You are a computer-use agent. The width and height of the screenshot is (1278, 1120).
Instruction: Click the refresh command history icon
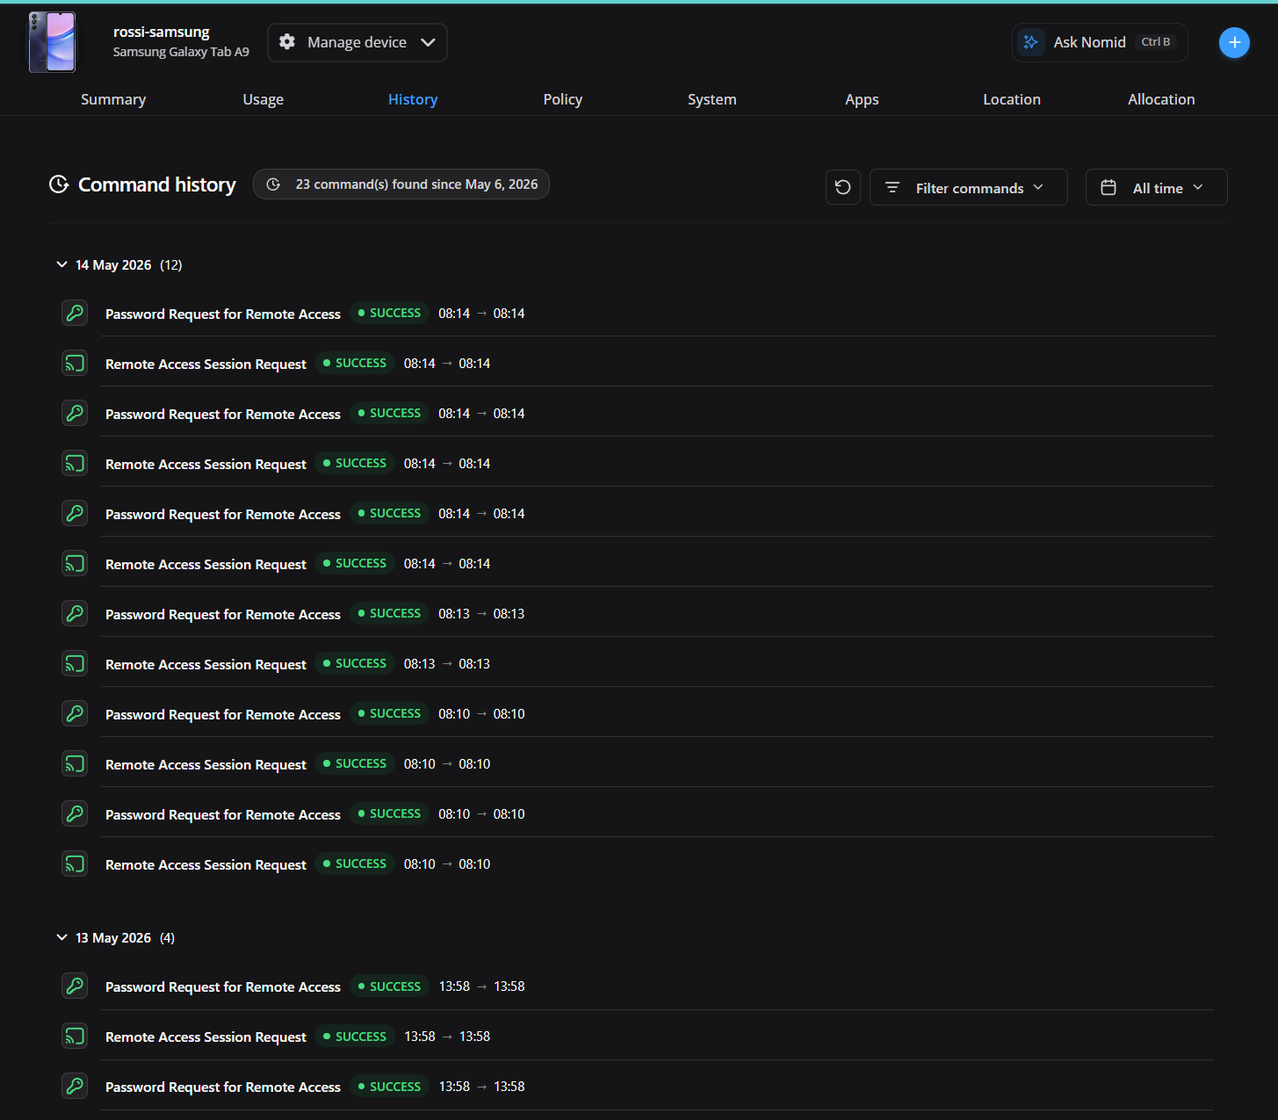842,187
